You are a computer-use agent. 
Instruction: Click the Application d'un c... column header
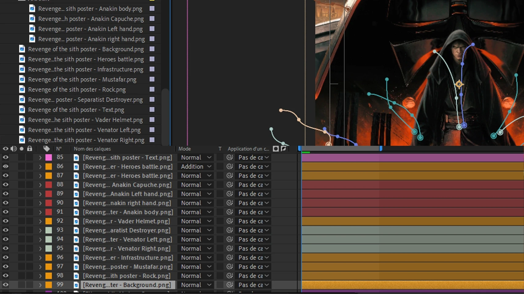(x=248, y=149)
